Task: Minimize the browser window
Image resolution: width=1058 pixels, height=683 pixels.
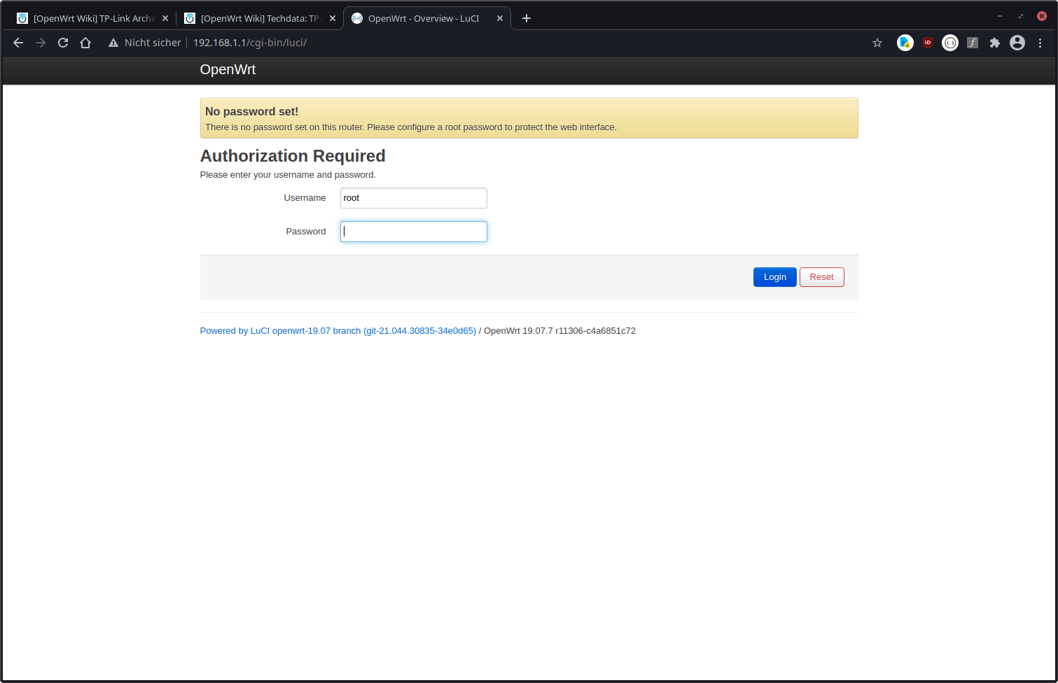Action: point(1000,16)
